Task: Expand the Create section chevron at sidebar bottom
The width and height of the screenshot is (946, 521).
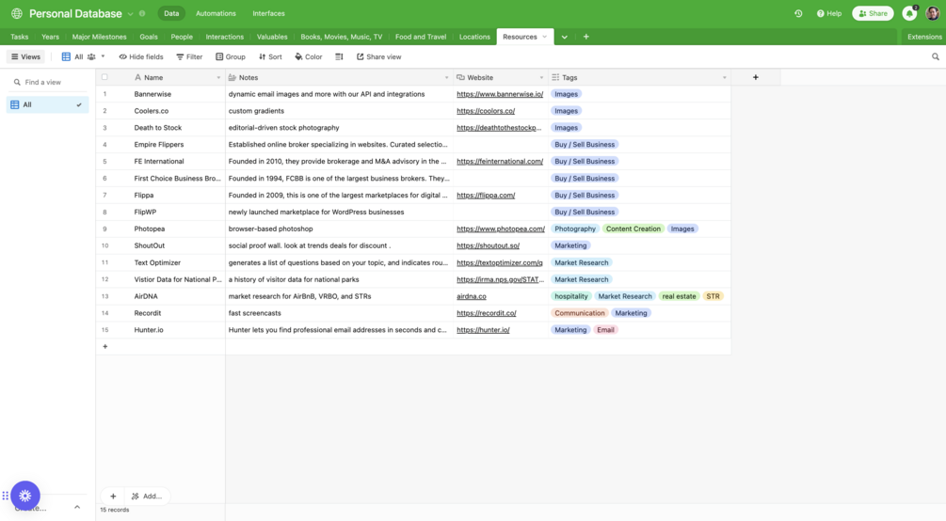Action: coord(77,507)
